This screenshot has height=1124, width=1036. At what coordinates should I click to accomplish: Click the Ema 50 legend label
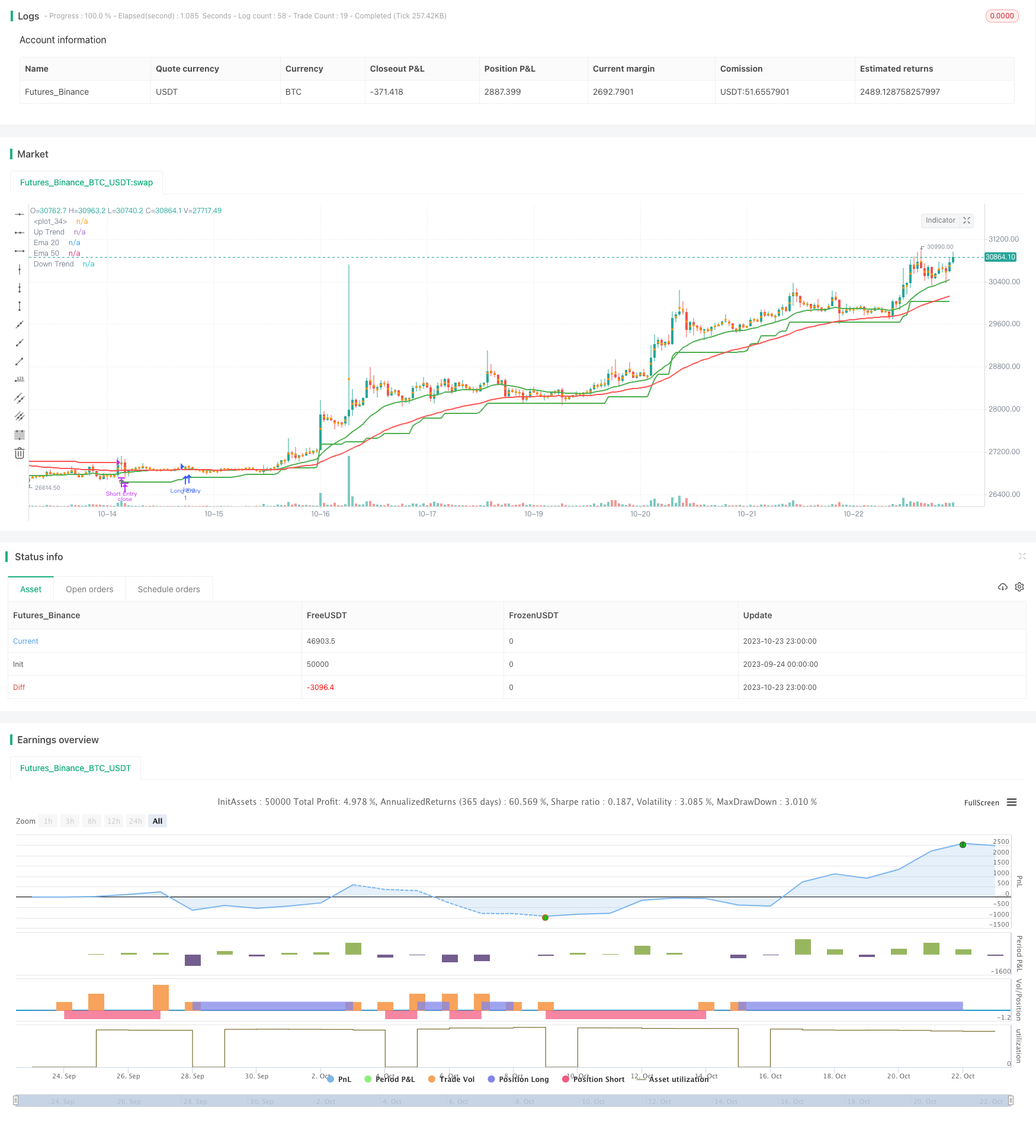point(46,253)
